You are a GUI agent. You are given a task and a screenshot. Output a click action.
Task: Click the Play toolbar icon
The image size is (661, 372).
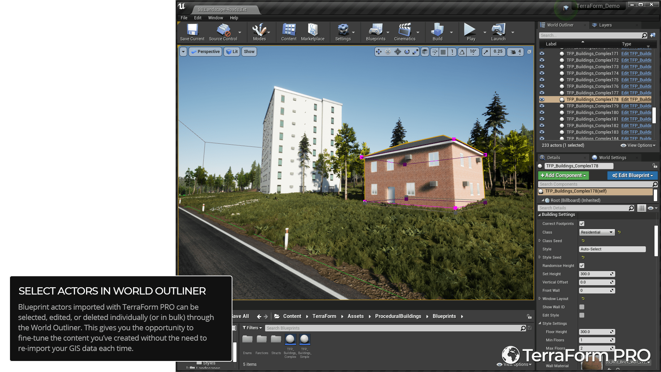tap(471, 32)
